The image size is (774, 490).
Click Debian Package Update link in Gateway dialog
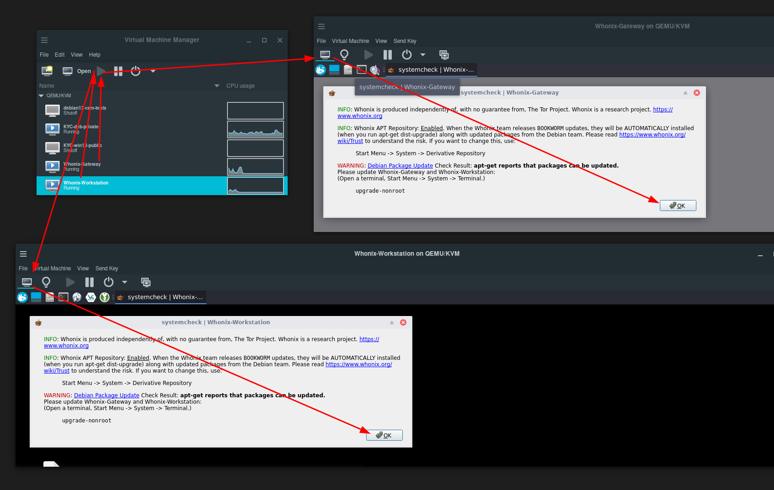(400, 166)
